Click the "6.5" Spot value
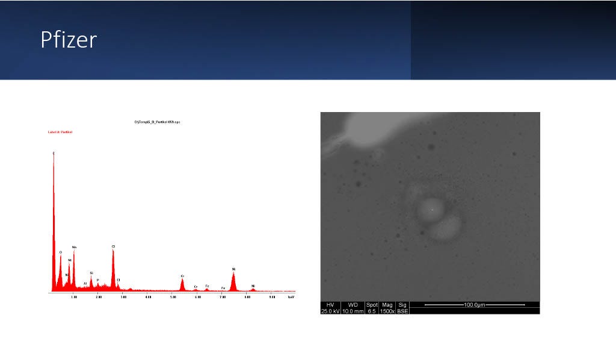Image resolution: width=616 pixels, height=347 pixels. point(372,311)
